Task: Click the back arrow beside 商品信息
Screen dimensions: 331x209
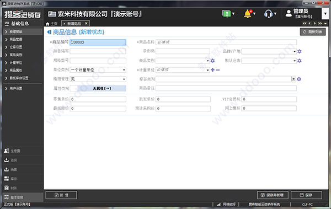Action: click(x=49, y=32)
